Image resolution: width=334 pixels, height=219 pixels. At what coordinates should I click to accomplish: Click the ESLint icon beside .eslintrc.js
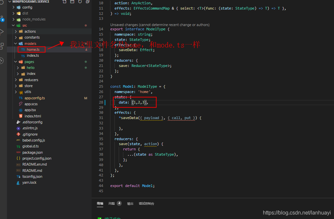point(18,128)
